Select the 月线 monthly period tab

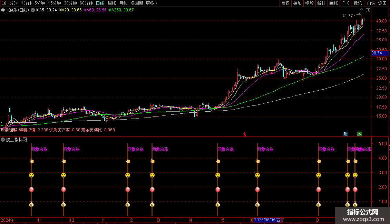pyautogui.click(x=123, y=3)
